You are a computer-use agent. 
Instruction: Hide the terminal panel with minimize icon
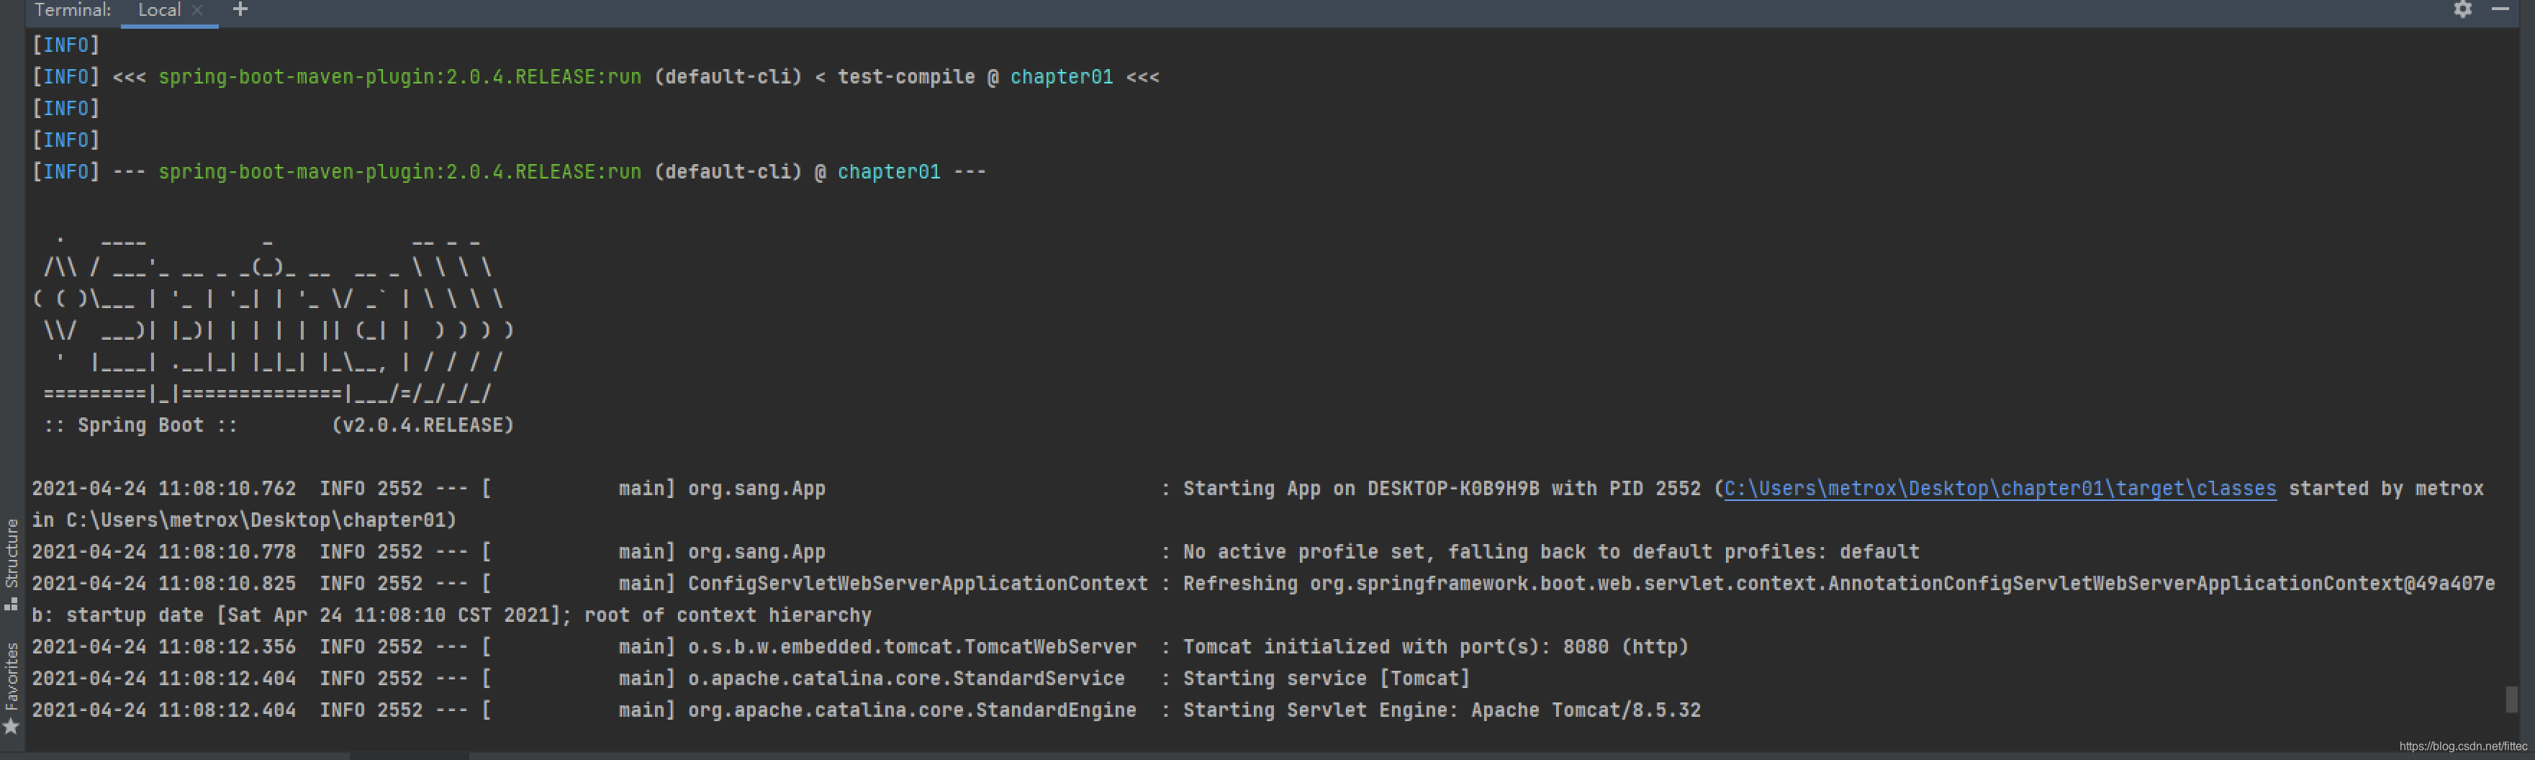2500,9
